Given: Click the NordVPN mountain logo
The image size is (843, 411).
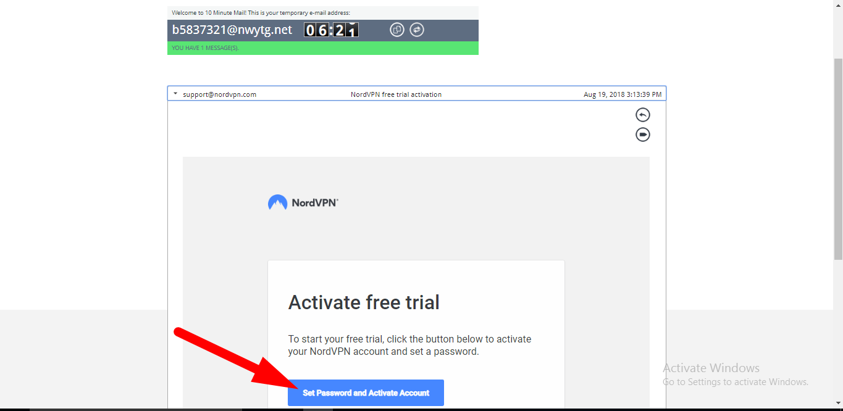Looking at the screenshot, I should pyautogui.click(x=277, y=202).
